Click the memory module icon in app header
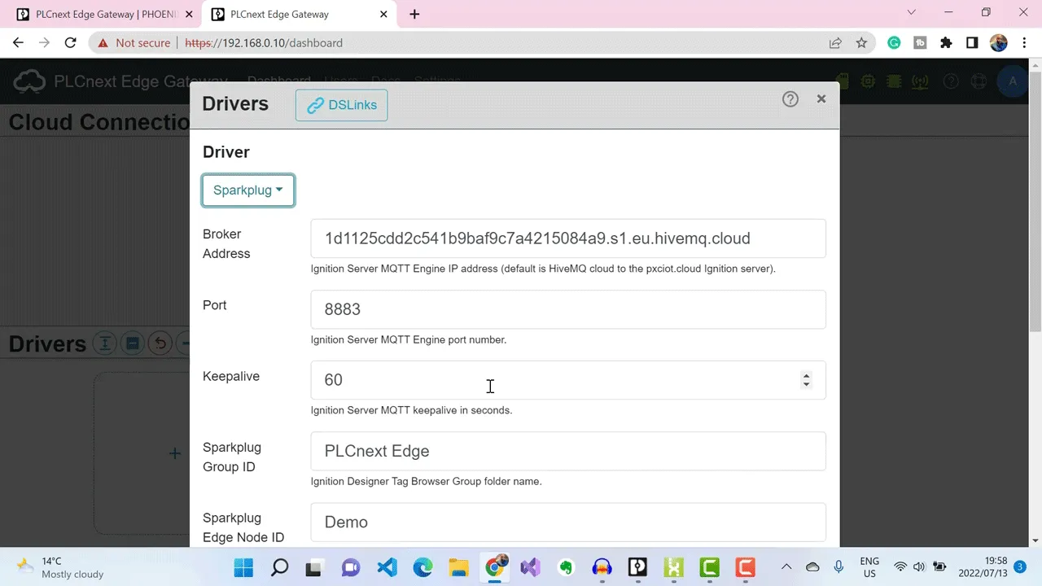The image size is (1042, 586). pyautogui.click(x=895, y=81)
